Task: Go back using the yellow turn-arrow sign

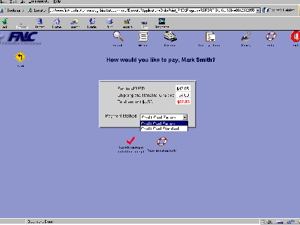Action: (20, 57)
